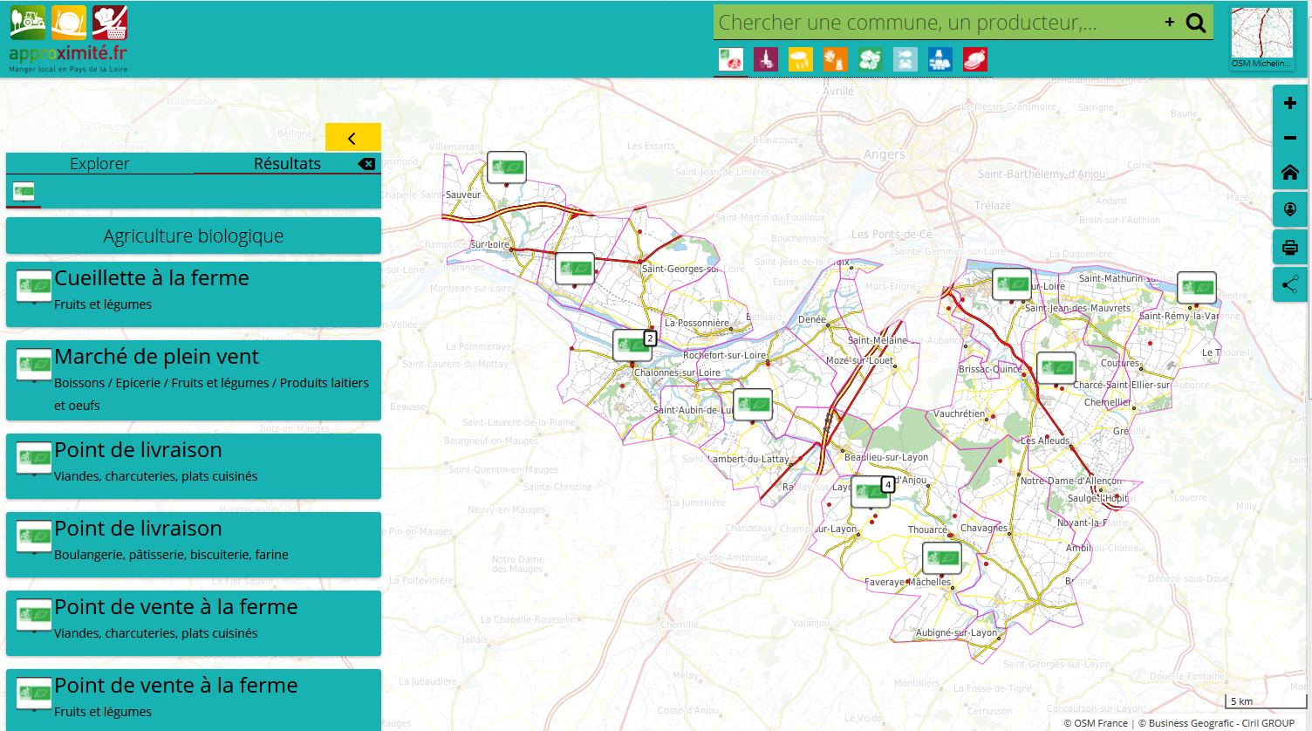Select the organic marker west of Saint-Georges-sur-Loire

click(575, 269)
